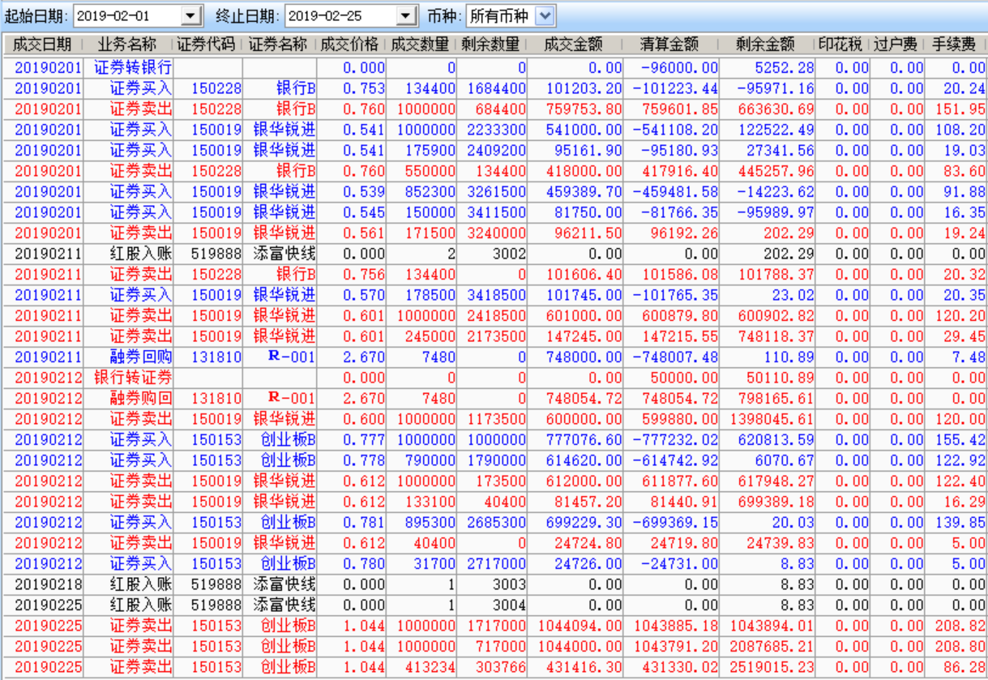
Task: Open the end date dropdown arrow
Action: pyautogui.click(x=407, y=15)
